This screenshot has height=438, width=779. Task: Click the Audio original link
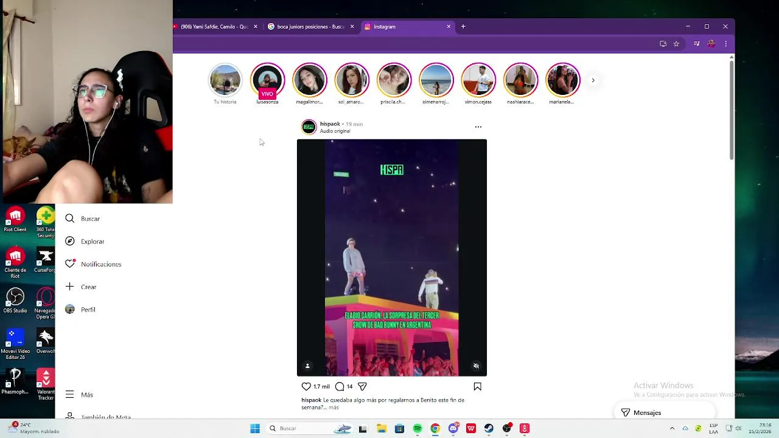[x=335, y=131]
